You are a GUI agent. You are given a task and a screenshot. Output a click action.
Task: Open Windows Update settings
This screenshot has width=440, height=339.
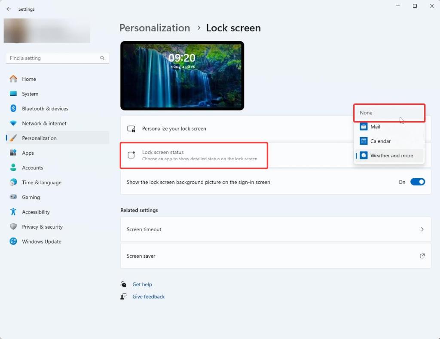point(58,241)
